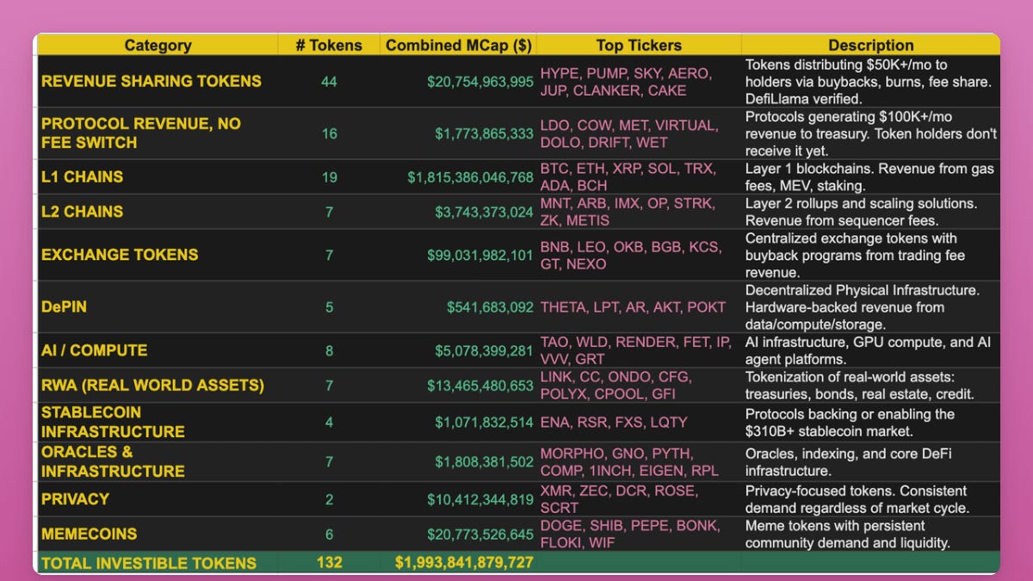Image resolution: width=1033 pixels, height=581 pixels.
Task: Select the Combined MCap ($) header
Action: (x=458, y=45)
